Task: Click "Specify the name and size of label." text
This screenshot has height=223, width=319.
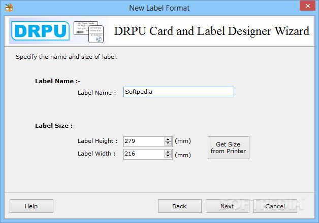Action: [x=67, y=57]
